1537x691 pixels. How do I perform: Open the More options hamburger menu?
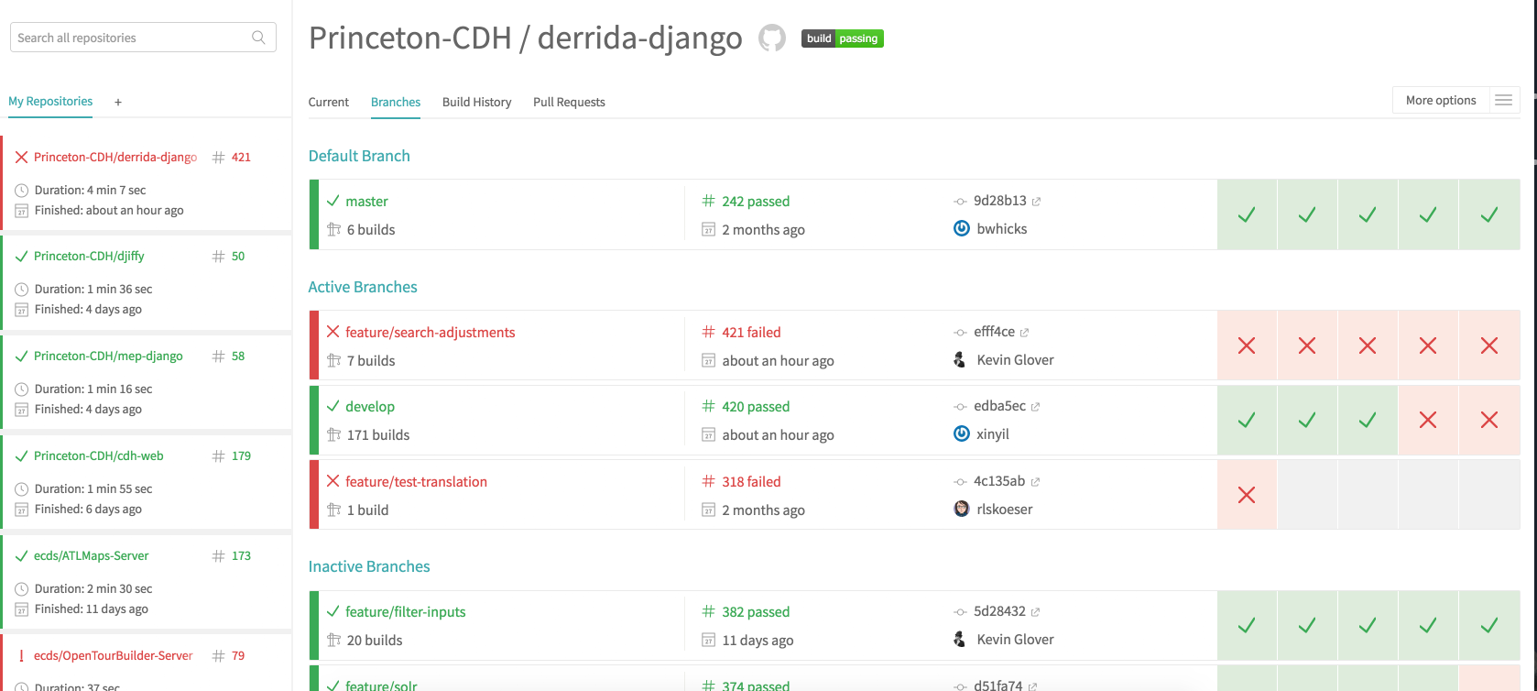click(1503, 100)
